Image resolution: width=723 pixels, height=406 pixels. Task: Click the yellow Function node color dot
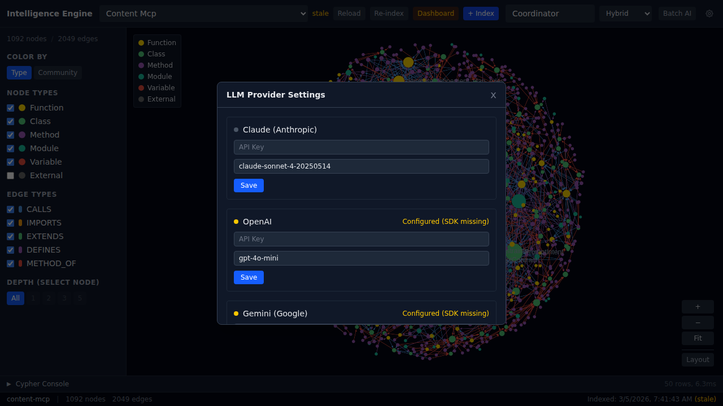[22, 108]
